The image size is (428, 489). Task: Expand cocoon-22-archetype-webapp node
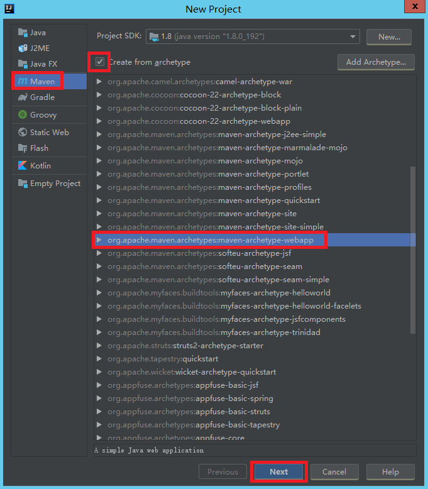point(99,121)
